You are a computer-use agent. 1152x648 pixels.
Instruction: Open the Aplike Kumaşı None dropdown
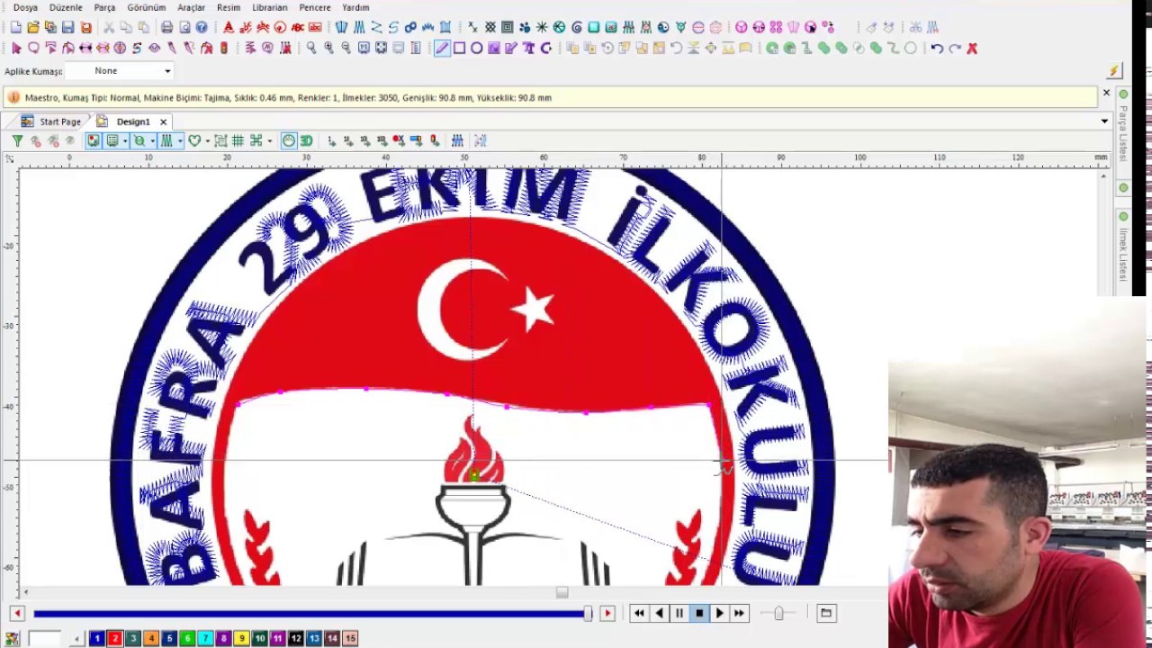coord(120,71)
